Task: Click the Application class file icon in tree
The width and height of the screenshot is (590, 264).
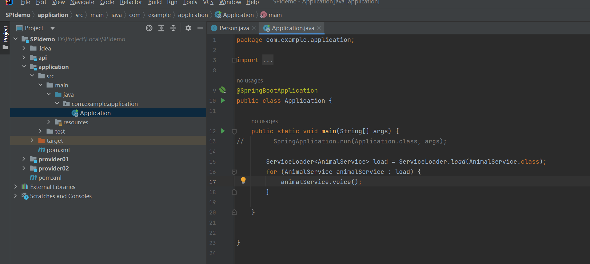Action: click(75, 113)
